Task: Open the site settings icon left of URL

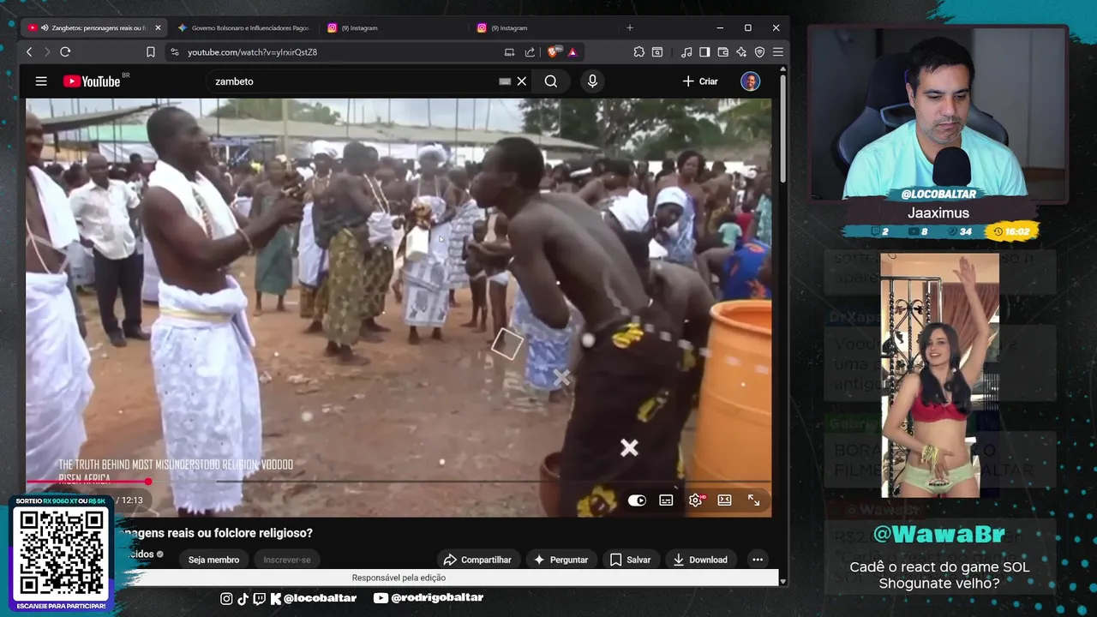Action: pos(175,52)
